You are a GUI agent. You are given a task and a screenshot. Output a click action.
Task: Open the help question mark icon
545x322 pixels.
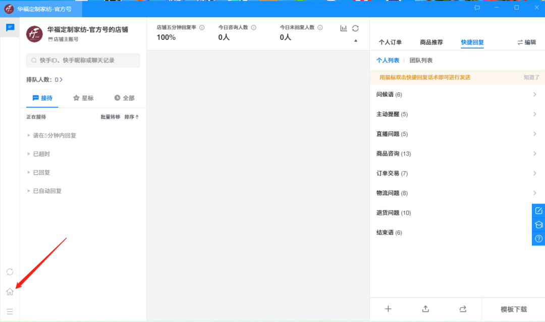(538, 238)
